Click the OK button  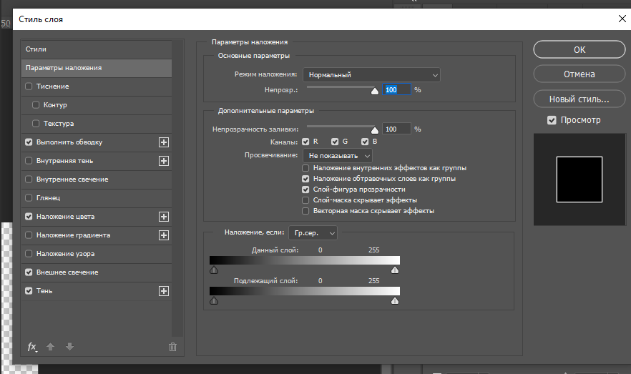[579, 49]
